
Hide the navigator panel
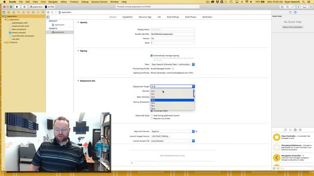tap(299, 7)
